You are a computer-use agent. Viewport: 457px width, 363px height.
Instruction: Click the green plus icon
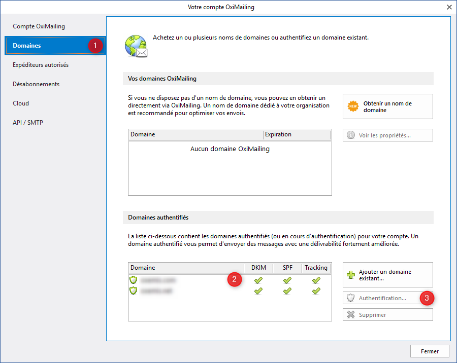[x=350, y=275]
